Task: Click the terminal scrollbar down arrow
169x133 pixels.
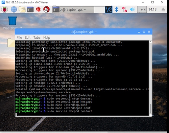Action: [x=150, y=115]
